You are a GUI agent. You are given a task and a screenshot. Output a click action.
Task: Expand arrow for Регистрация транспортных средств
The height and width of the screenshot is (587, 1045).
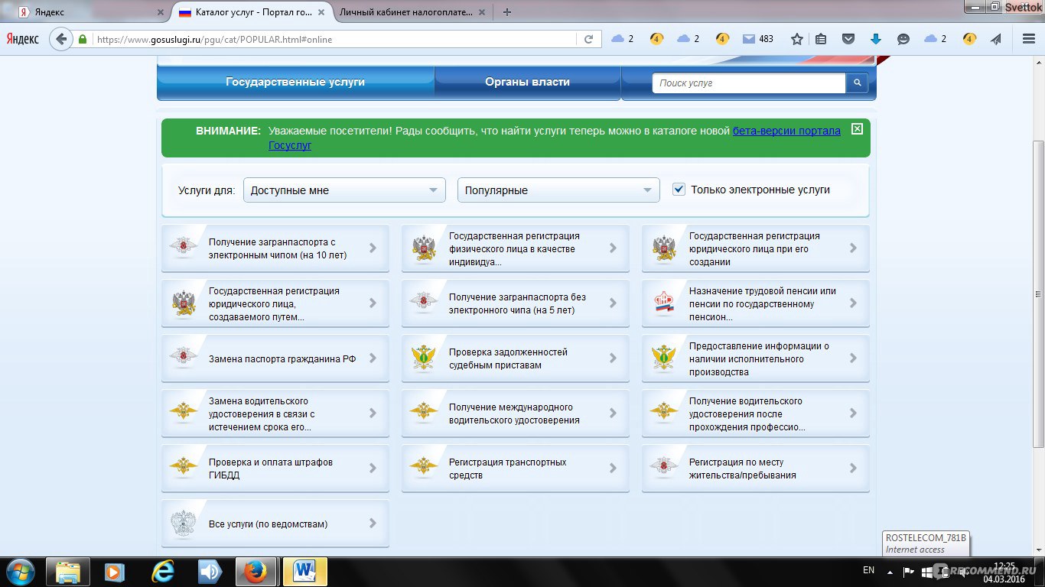pos(613,468)
